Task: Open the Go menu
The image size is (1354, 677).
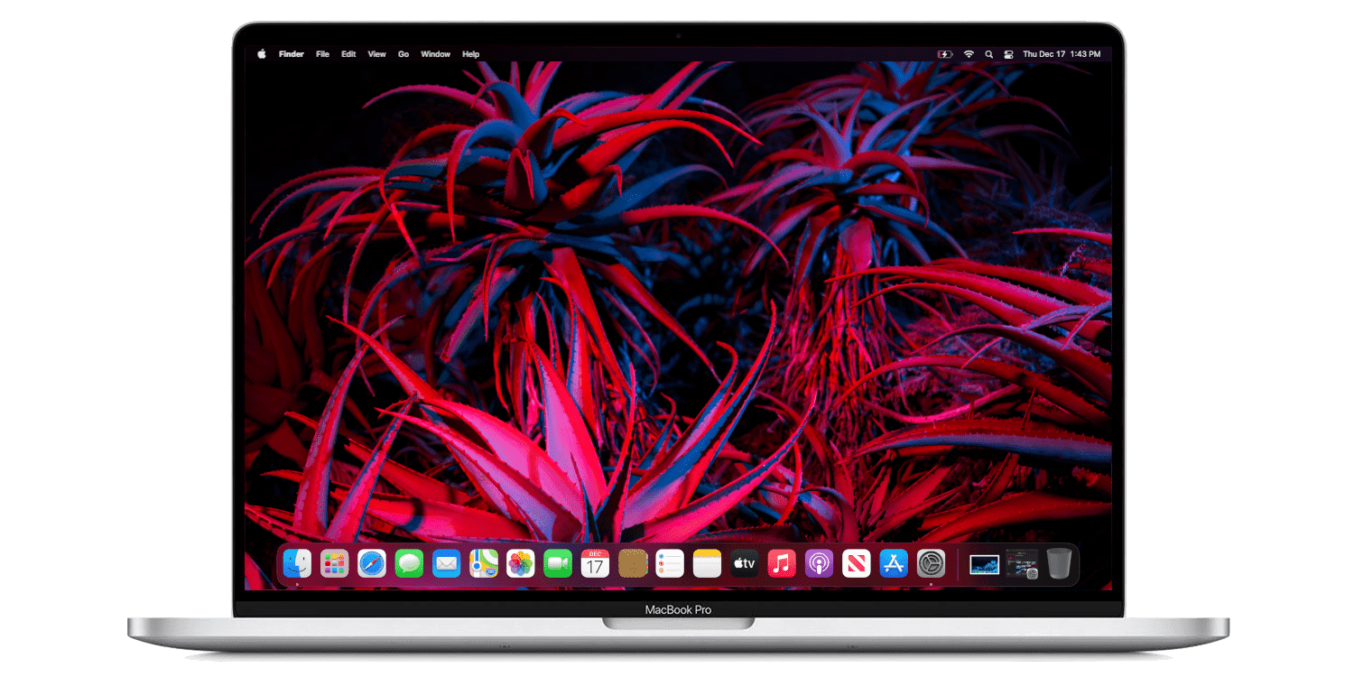Action: 403,54
